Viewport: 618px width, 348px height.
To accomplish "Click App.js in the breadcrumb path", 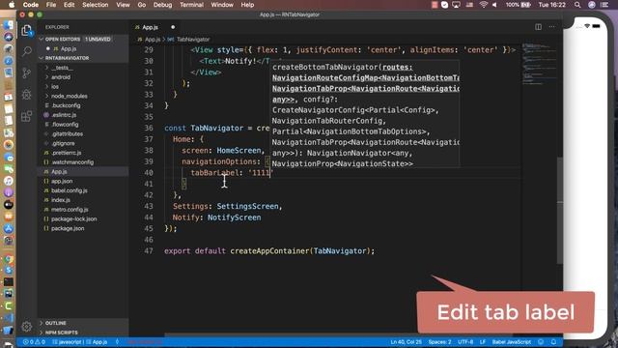I will click(153, 40).
